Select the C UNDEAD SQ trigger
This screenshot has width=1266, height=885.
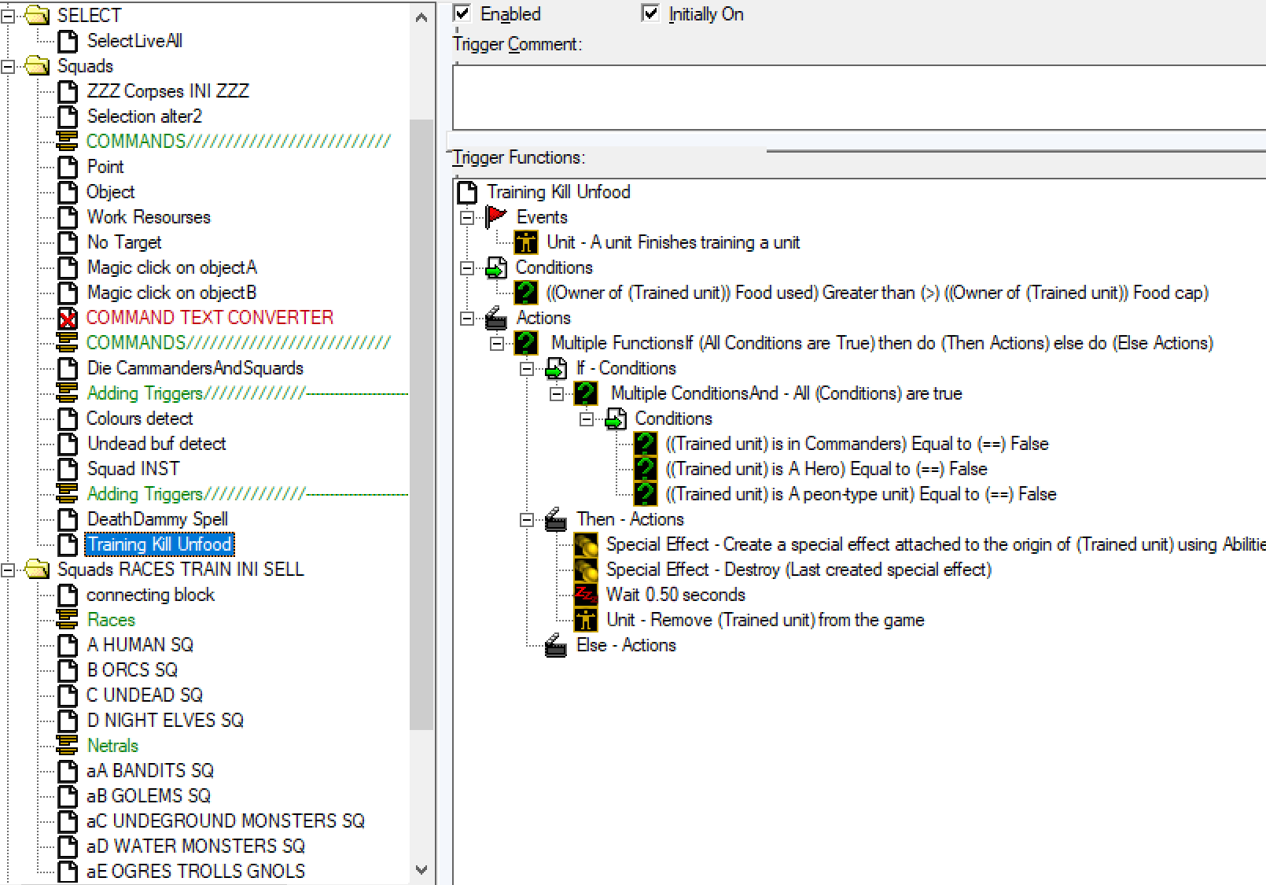[145, 695]
